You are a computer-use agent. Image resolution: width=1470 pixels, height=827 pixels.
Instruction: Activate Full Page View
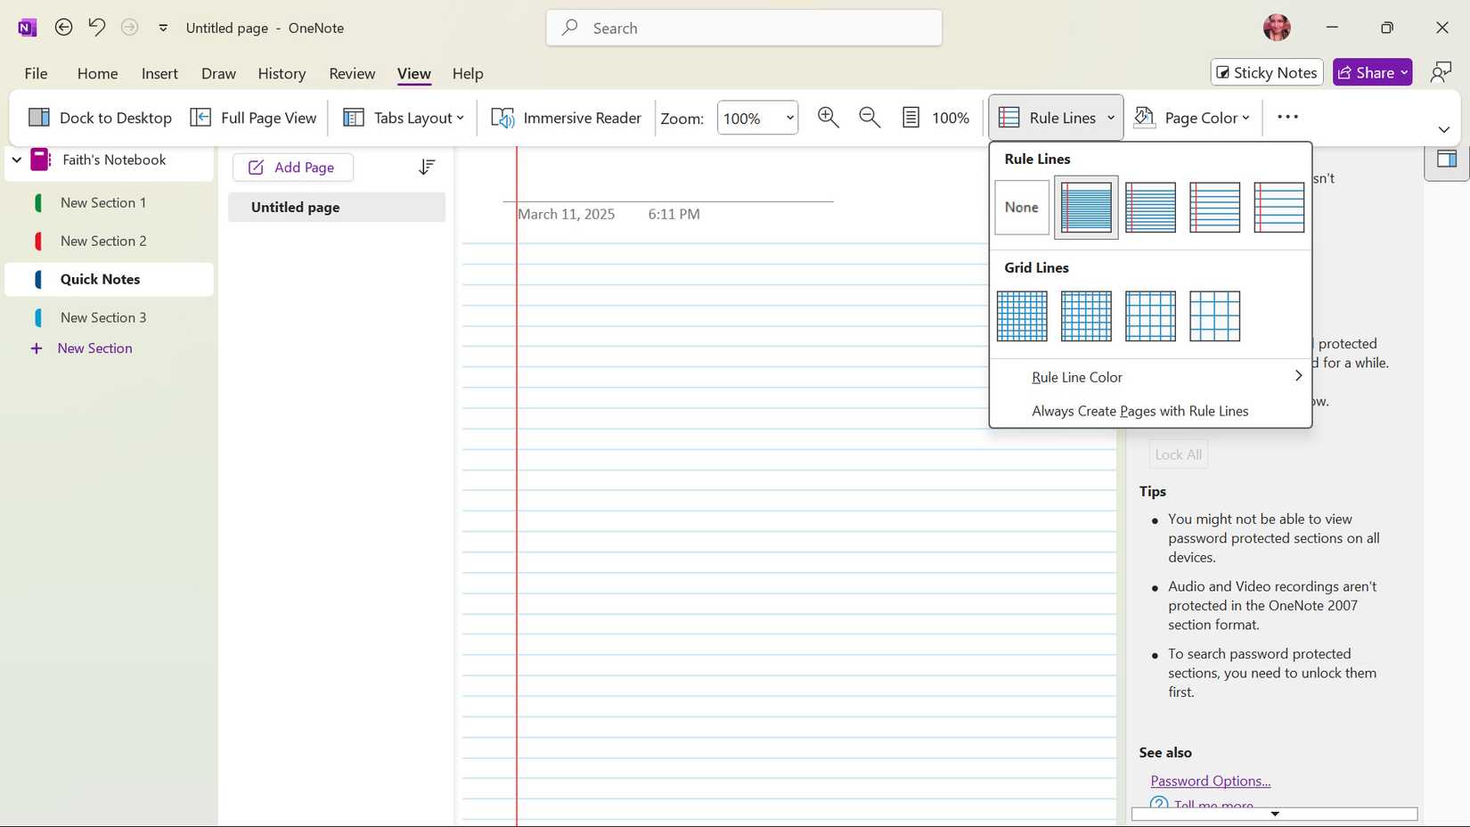point(253,117)
